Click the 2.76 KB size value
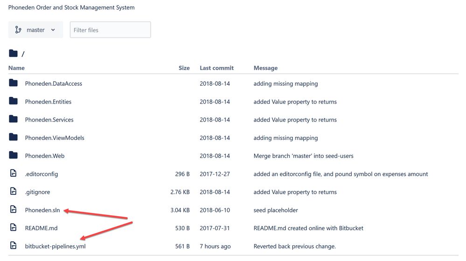The width and height of the screenshot is (466, 261). [180, 192]
